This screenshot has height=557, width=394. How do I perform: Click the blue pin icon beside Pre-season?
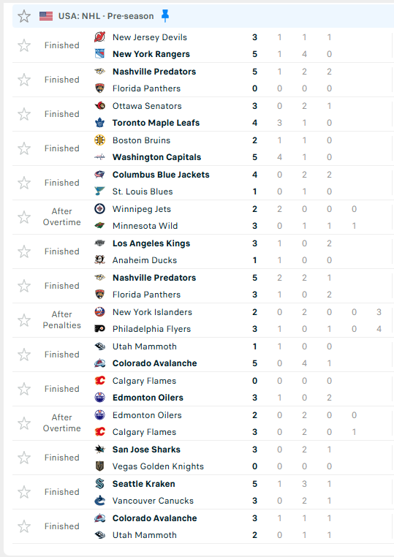(x=165, y=16)
